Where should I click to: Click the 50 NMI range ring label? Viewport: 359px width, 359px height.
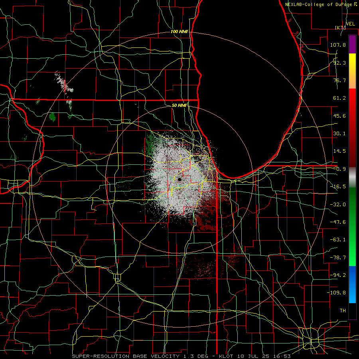click(x=179, y=105)
